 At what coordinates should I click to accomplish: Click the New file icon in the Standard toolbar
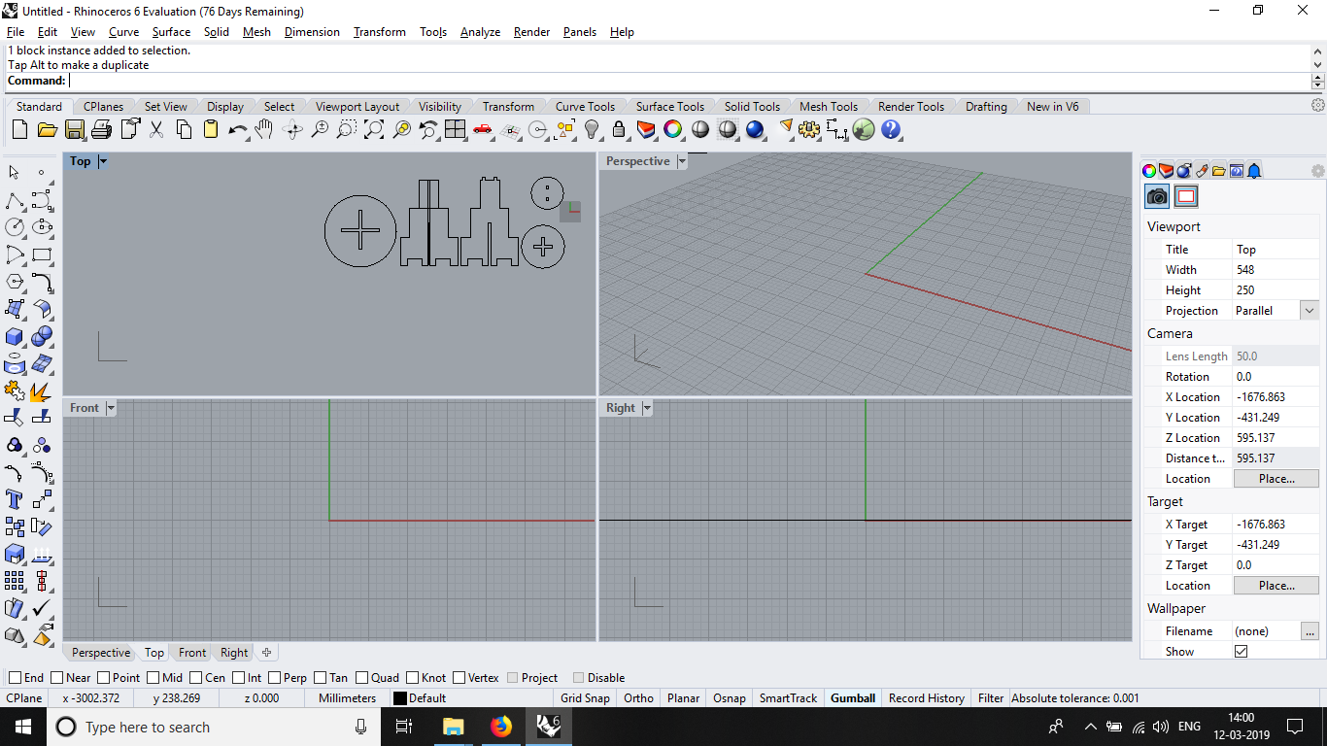(x=19, y=129)
